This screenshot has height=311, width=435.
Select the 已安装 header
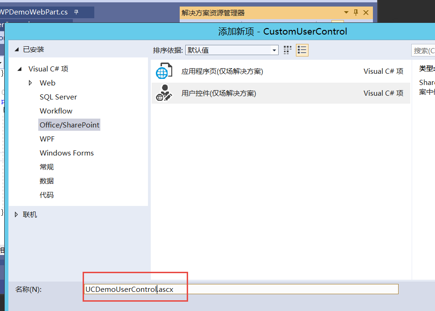tap(33, 49)
